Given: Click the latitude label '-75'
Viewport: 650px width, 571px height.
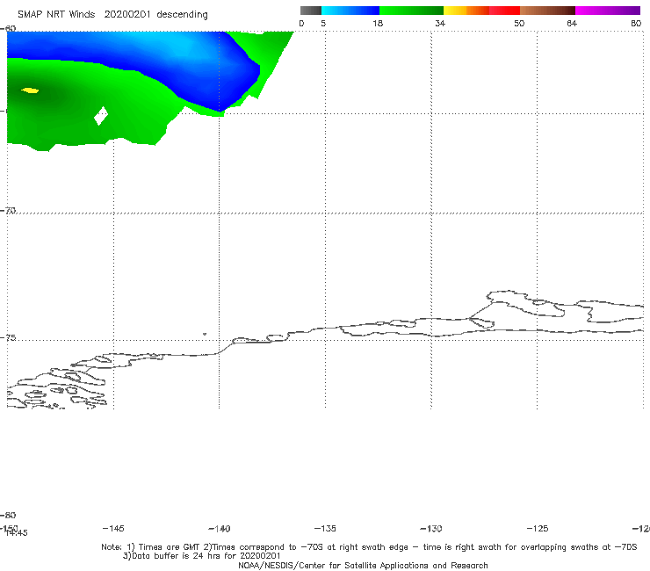Looking at the screenshot, I should click(8, 337).
